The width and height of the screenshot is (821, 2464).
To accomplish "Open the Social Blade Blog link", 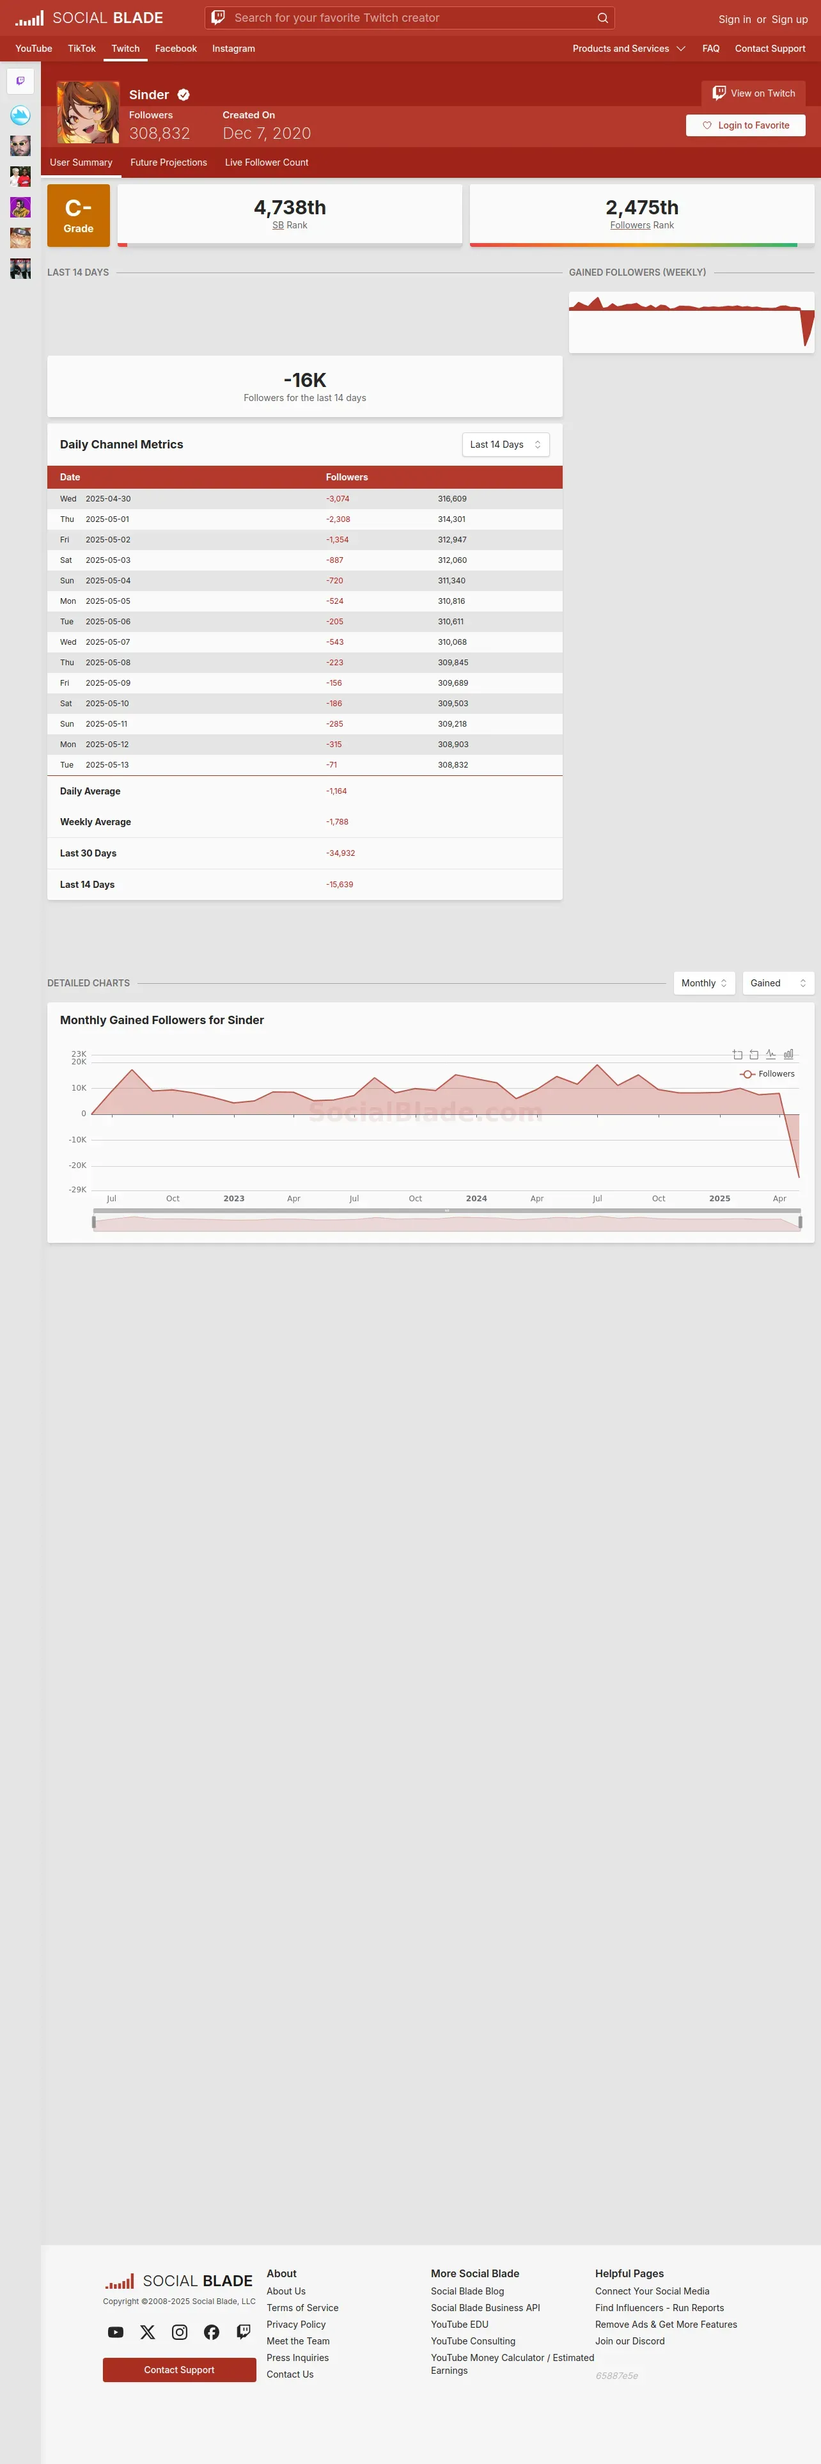I will pos(467,2291).
